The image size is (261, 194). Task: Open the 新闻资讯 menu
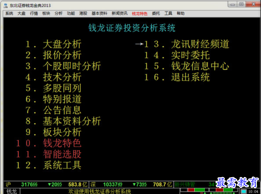(120, 13)
